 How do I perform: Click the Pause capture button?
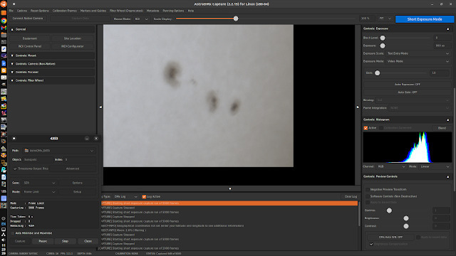pos(43,241)
